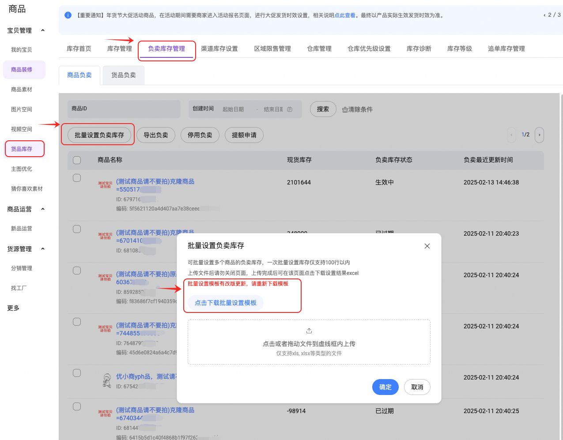Toggle the select-all checkbox in table header
The image size is (563, 440).
(x=77, y=160)
